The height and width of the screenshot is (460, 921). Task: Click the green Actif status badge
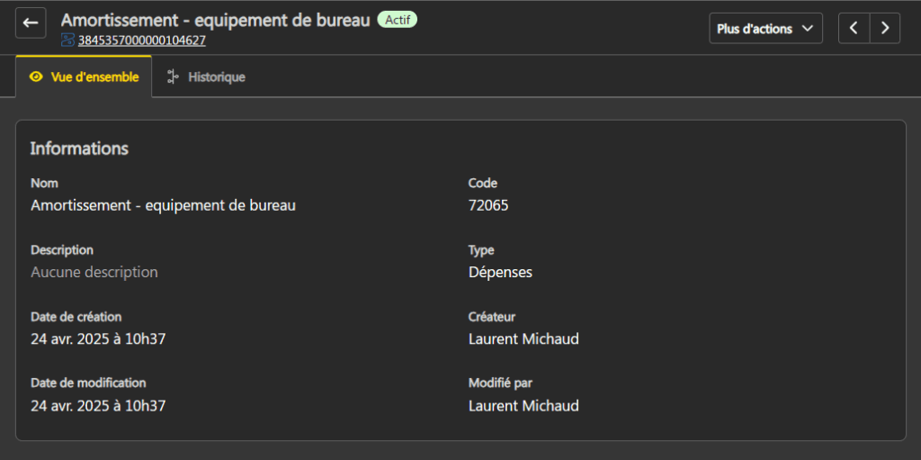(x=397, y=19)
